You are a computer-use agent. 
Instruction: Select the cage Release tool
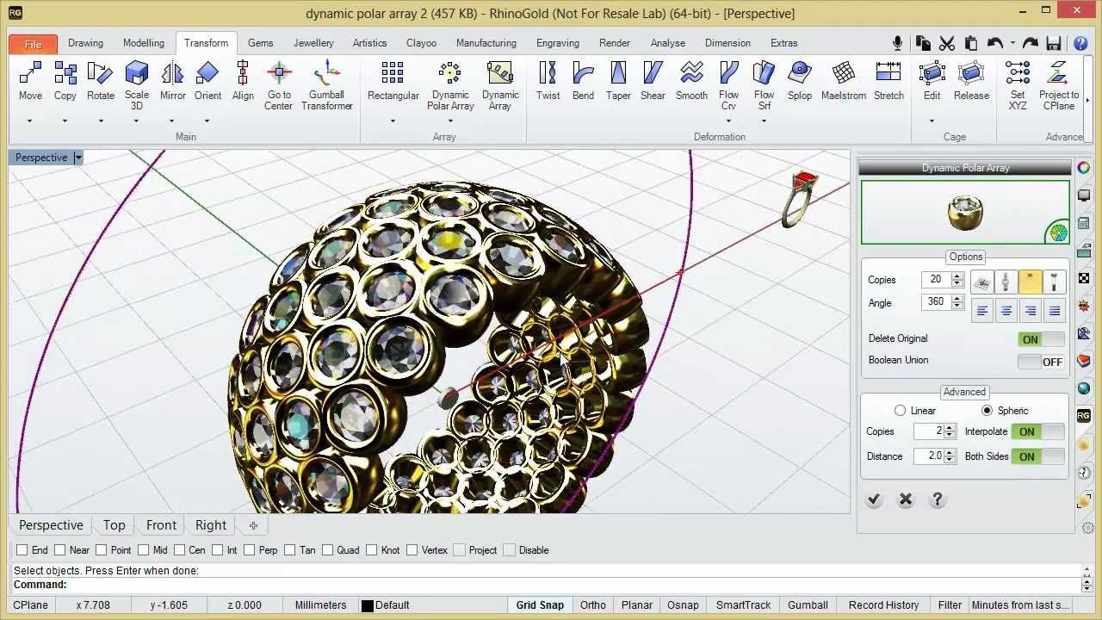coord(971,74)
